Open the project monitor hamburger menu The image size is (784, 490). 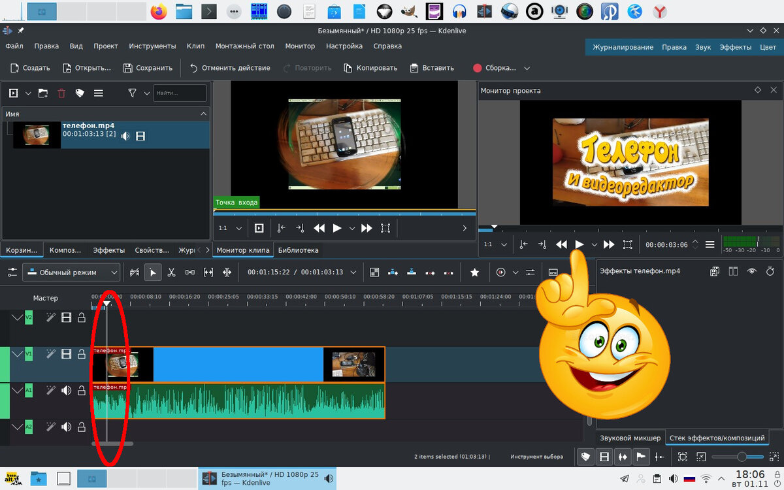pos(710,244)
